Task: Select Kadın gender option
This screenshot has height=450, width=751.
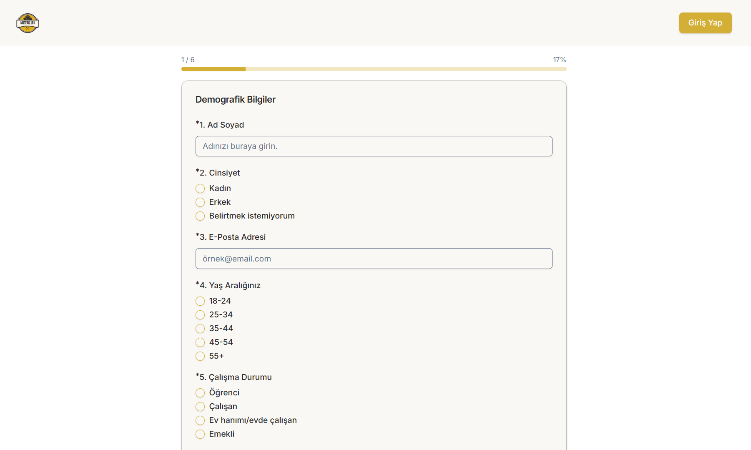Action: coord(200,189)
